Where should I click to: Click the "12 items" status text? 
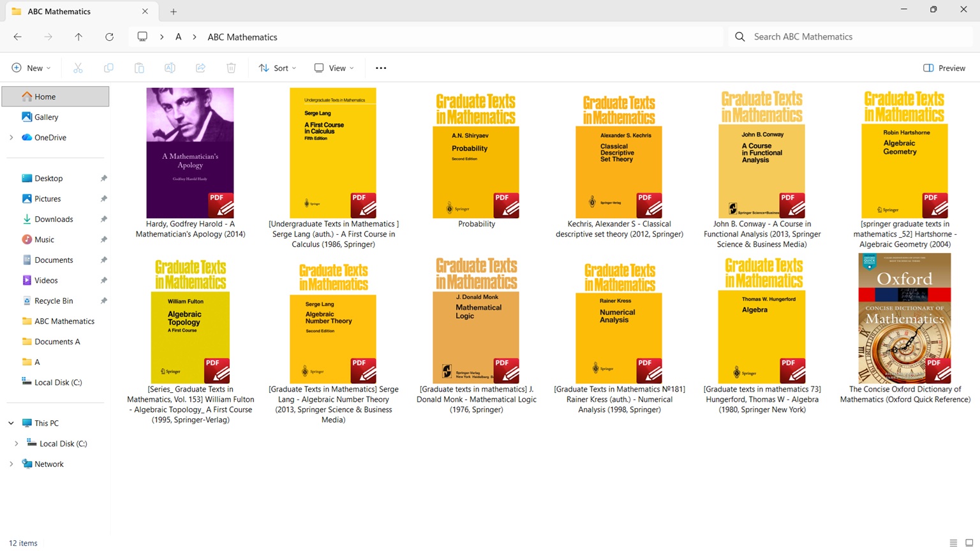point(23,543)
